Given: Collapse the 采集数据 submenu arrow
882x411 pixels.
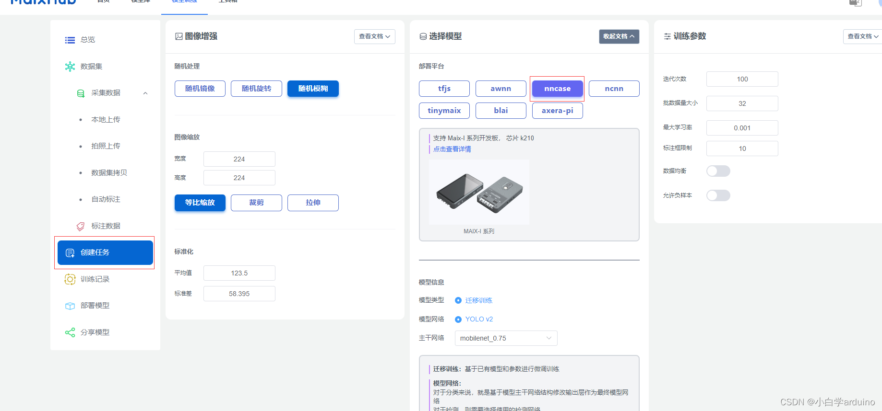Looking at the screenshot, I should click(145, 93).
